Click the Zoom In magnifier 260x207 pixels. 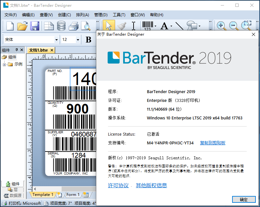click(x=221, y=26)
